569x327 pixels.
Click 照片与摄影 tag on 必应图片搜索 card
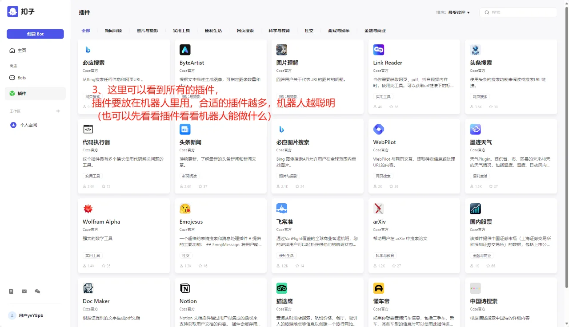click(288, 176)
